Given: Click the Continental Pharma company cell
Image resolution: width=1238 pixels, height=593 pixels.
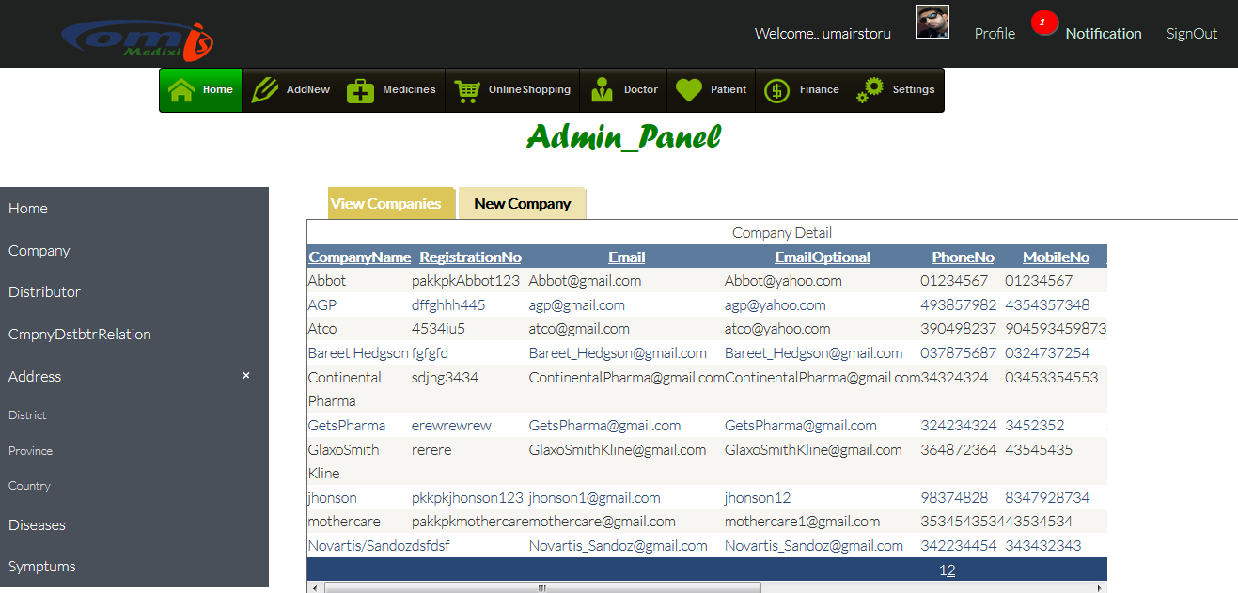Looking at the screenshot, I should click(x=345, y=389).
